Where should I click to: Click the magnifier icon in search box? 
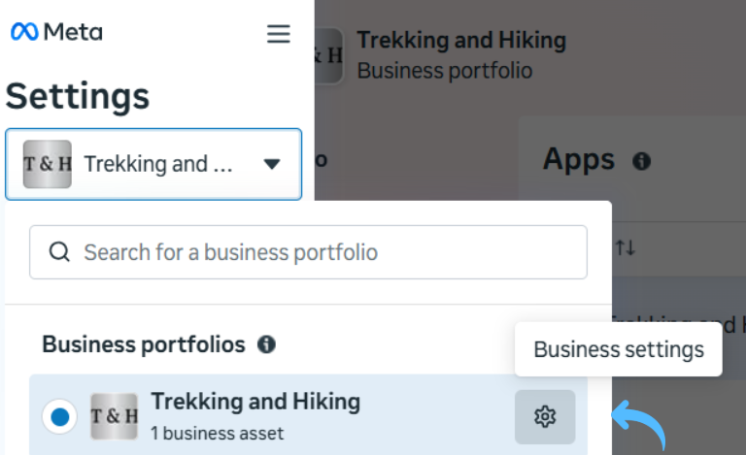click(59, 252)
